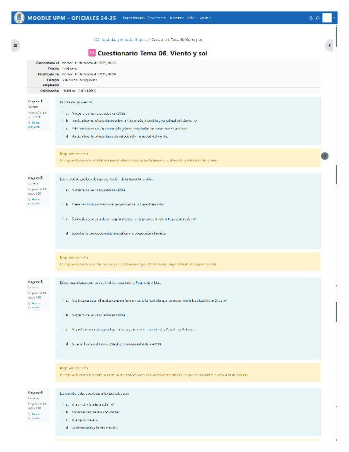Click the UPM university crest logo

19,18
